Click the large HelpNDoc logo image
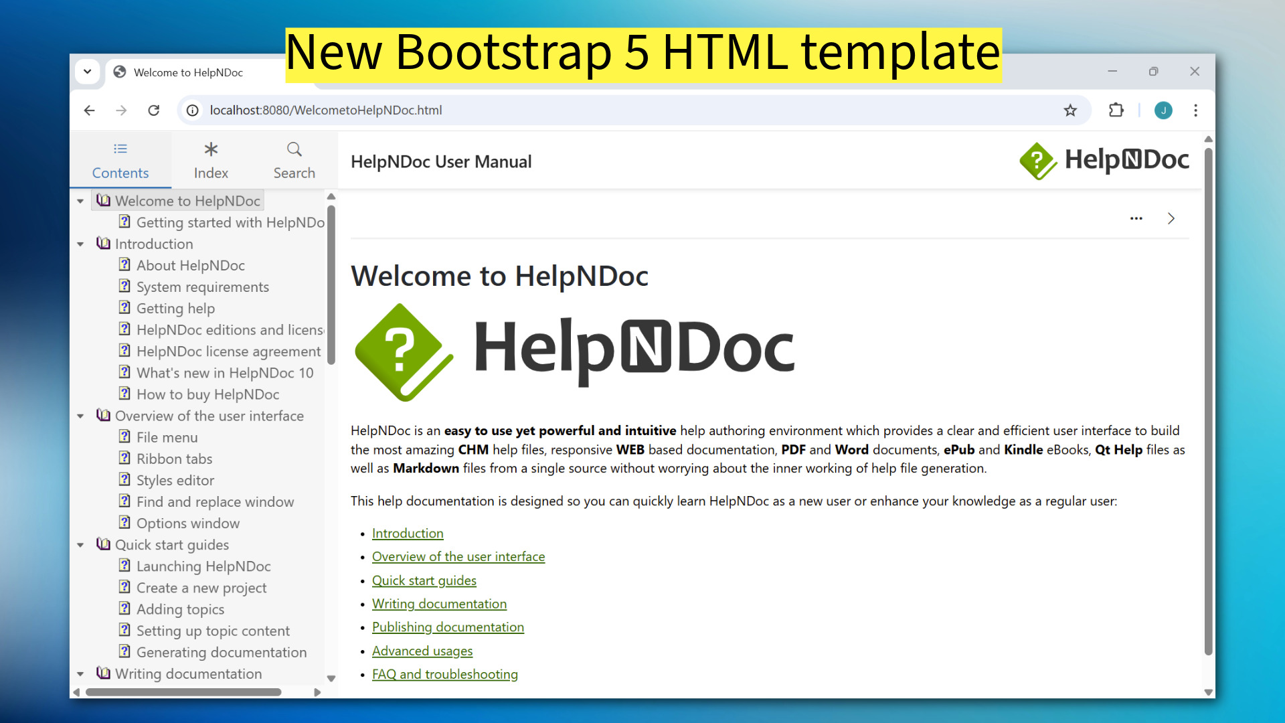The width and height of the screenshot is (1285, 723). coord(574,352)
